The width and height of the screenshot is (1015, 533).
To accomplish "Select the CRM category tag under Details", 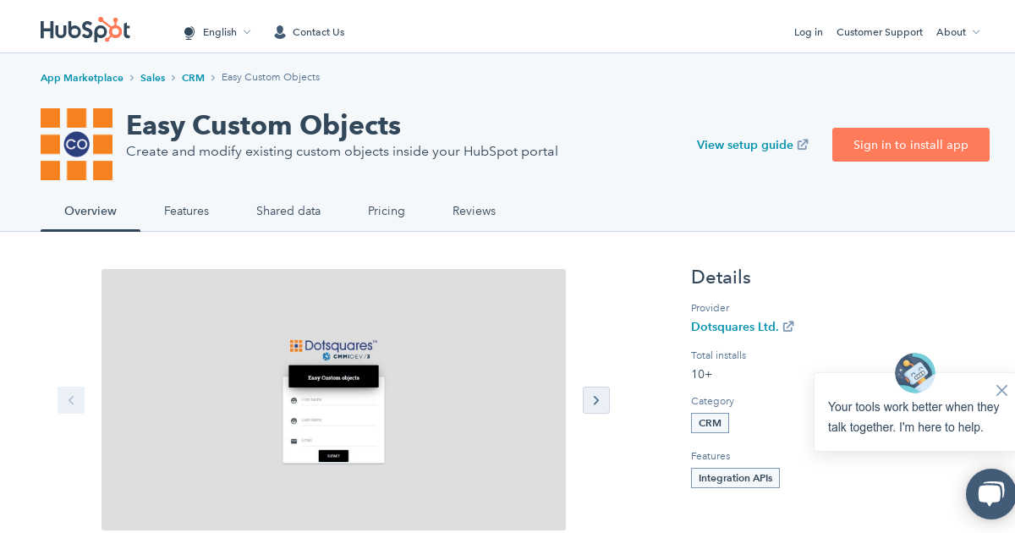I will (710, 423).
